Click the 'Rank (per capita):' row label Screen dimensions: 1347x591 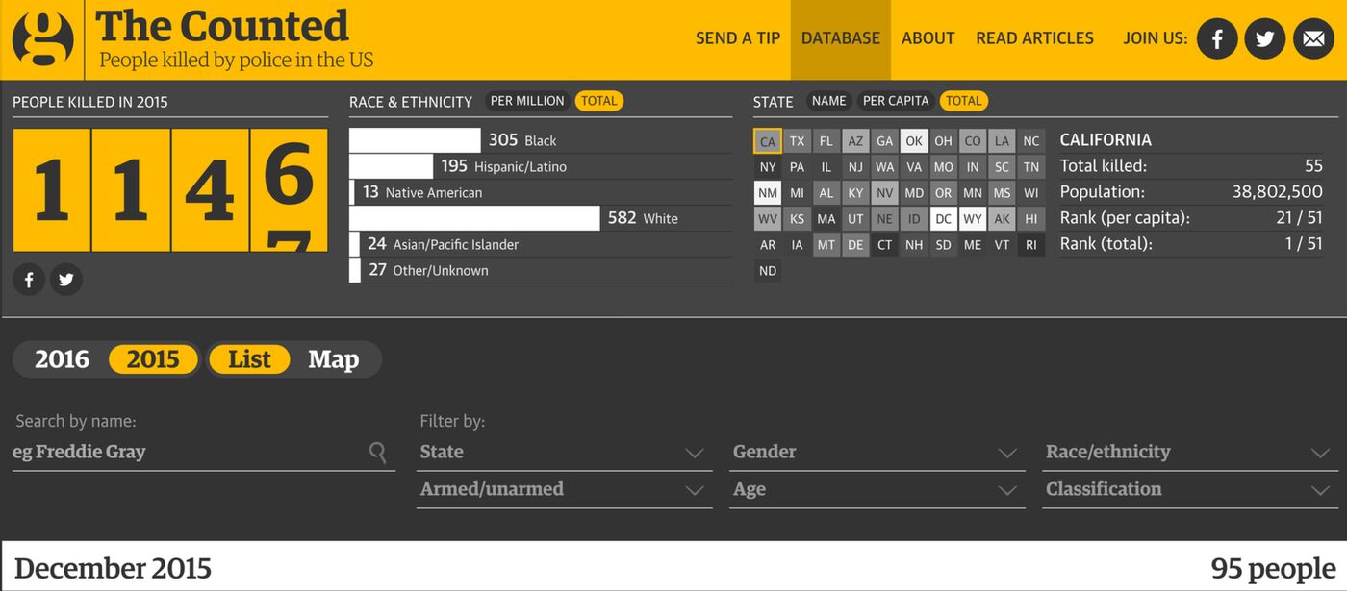pyautogui.click(x=1125, y=218)
